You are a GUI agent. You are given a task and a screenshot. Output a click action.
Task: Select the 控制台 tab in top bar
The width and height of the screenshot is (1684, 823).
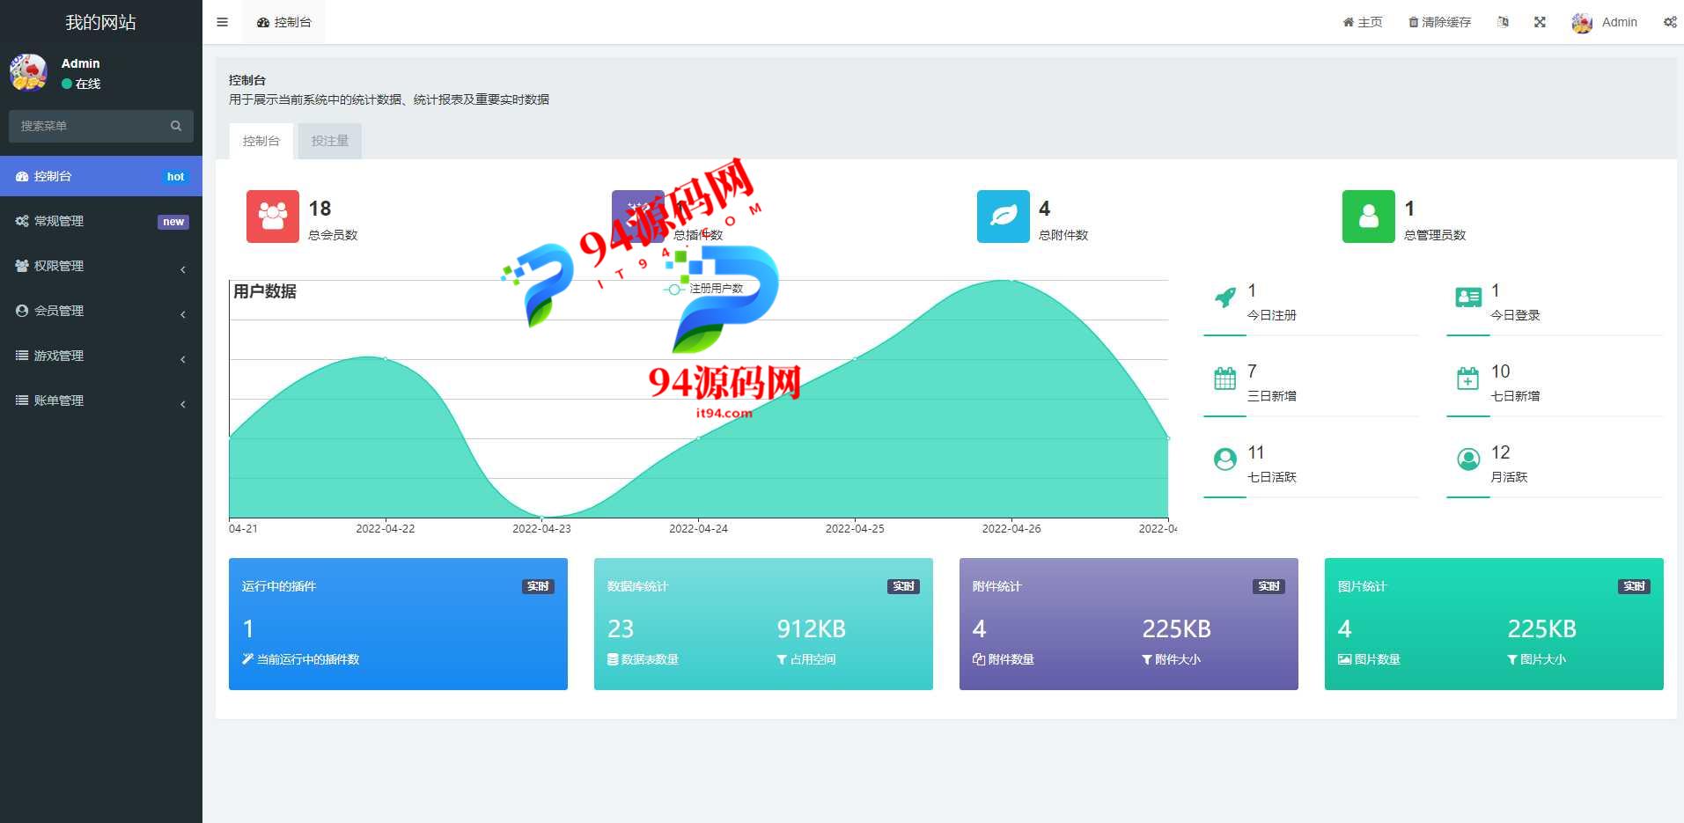pyautogui.click(x=284, y=22)
